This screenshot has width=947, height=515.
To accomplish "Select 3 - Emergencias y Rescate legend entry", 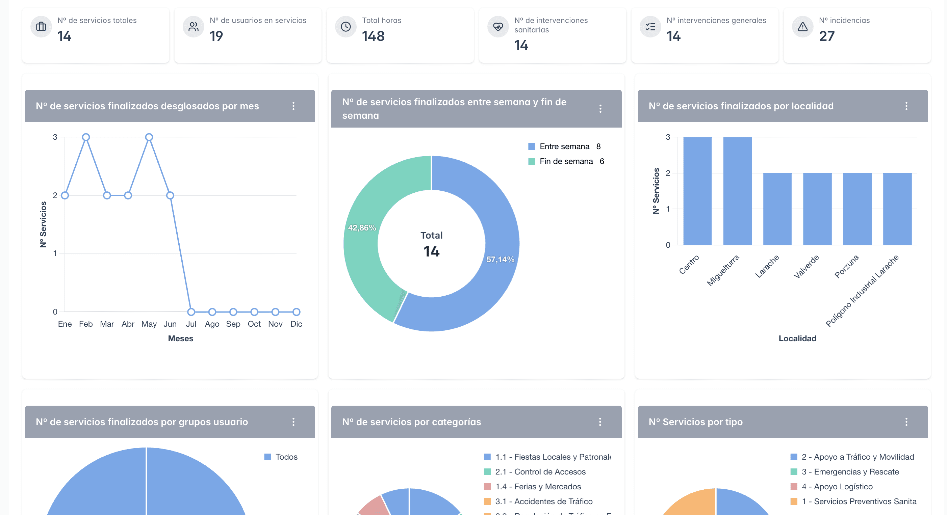I will [844, 472].
